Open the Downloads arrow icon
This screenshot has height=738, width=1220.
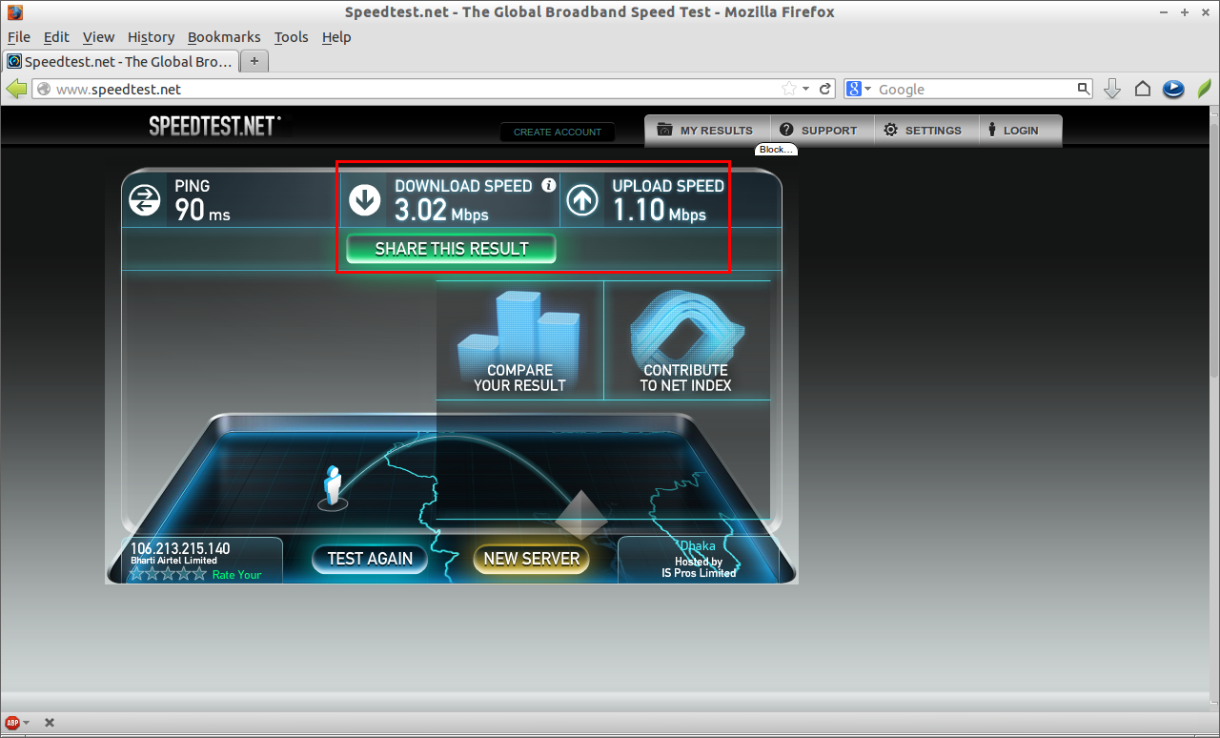(x=1112, y=89)
